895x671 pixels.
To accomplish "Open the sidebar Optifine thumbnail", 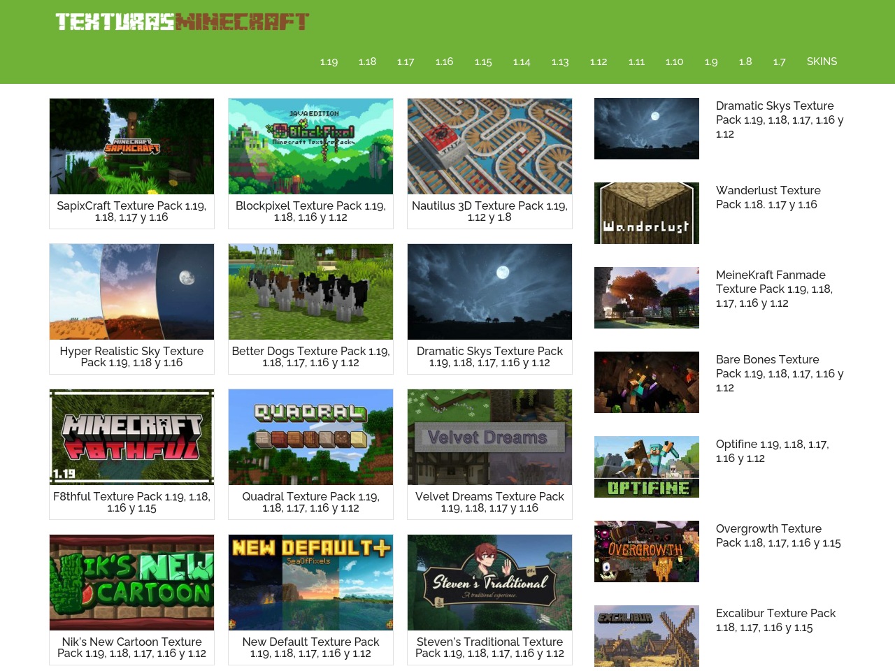I will click(647, 467).
